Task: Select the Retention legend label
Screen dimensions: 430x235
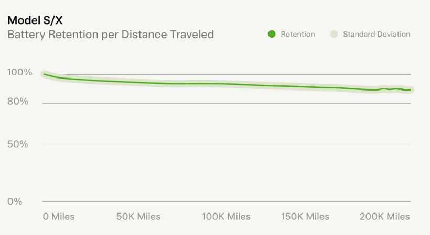Action: coord(298,34)
